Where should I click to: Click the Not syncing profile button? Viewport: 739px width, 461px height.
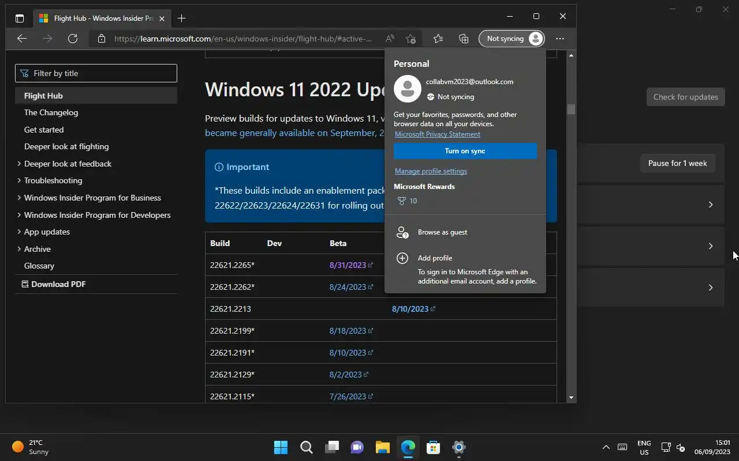point(512,39)
